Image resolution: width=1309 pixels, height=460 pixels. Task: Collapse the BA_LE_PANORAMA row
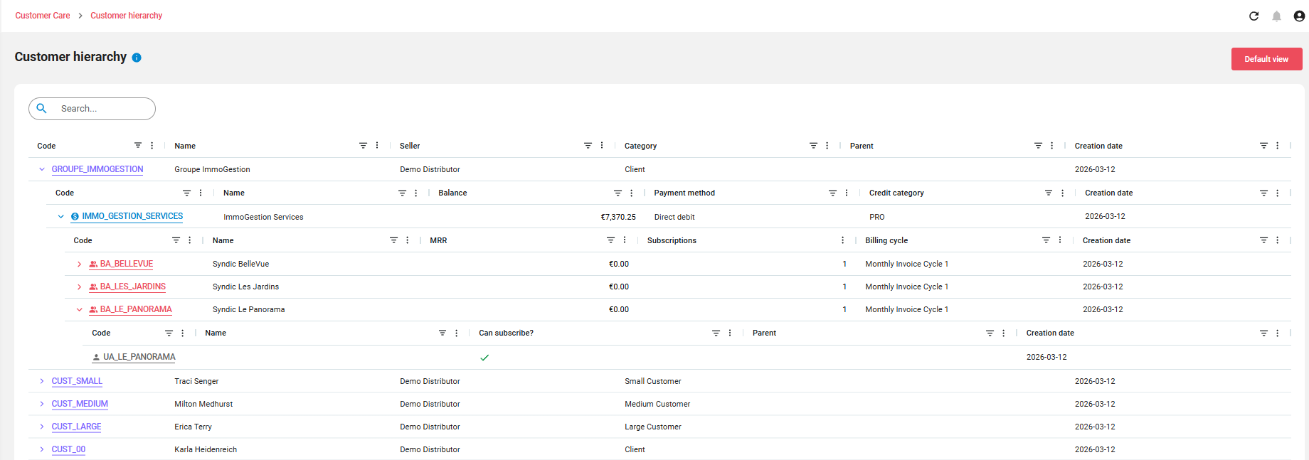tap(79, 309)
